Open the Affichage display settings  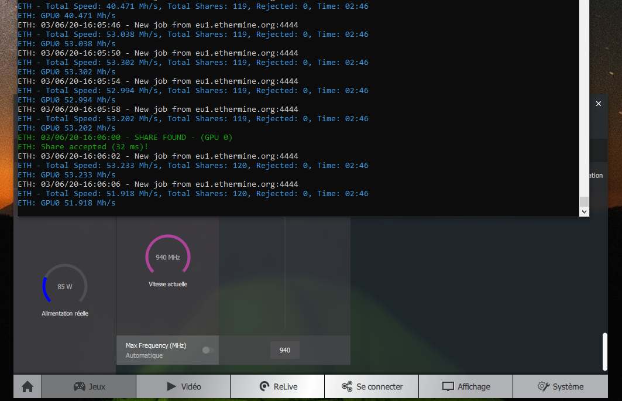point(466,386)
